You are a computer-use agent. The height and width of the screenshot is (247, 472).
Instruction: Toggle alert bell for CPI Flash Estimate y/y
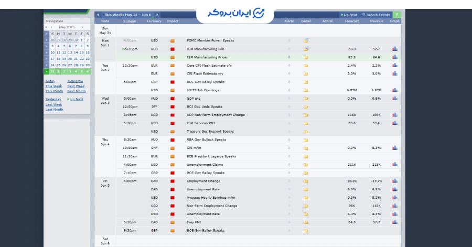289,74
